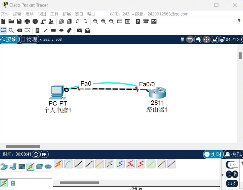Paste using the clipboard icon
Screen dimensions: 243x190
[69, 21]
